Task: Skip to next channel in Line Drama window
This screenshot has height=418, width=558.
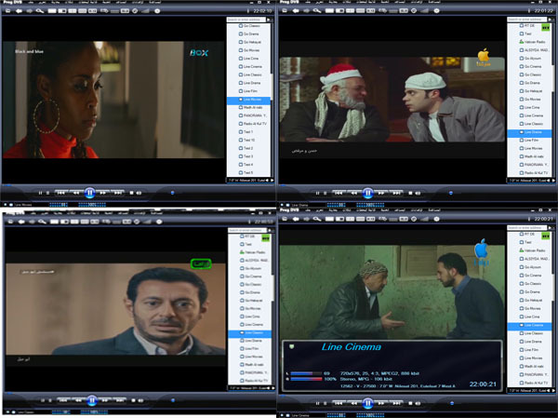Action: click(x=396, y=193)
